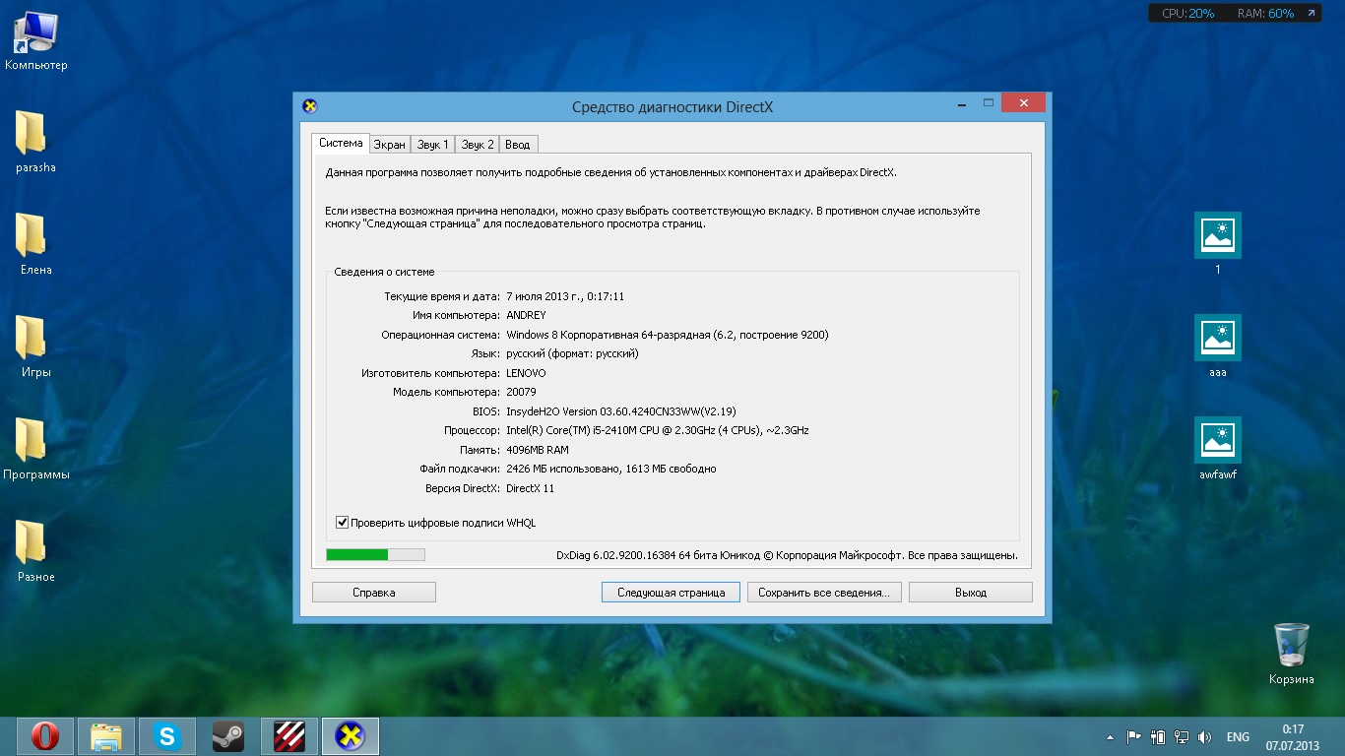Image resolution: width=1345 pixels, height=756 pixels.
Task: Open Opera browser from the taskbar
Action: click(44, 736)
